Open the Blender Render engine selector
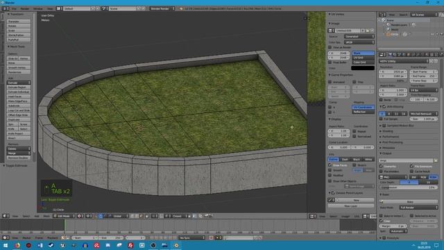 point(162,8)
